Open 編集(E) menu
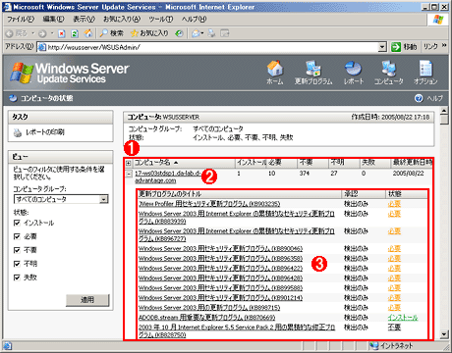452x353 pixels. coord(54,20)
